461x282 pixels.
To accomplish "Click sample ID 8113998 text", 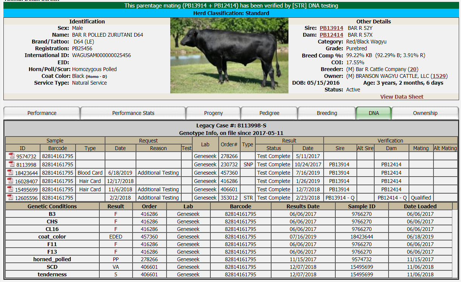I will (26, 165).
